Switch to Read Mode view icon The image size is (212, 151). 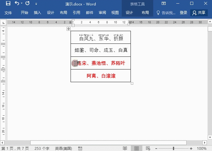[125, 148]
